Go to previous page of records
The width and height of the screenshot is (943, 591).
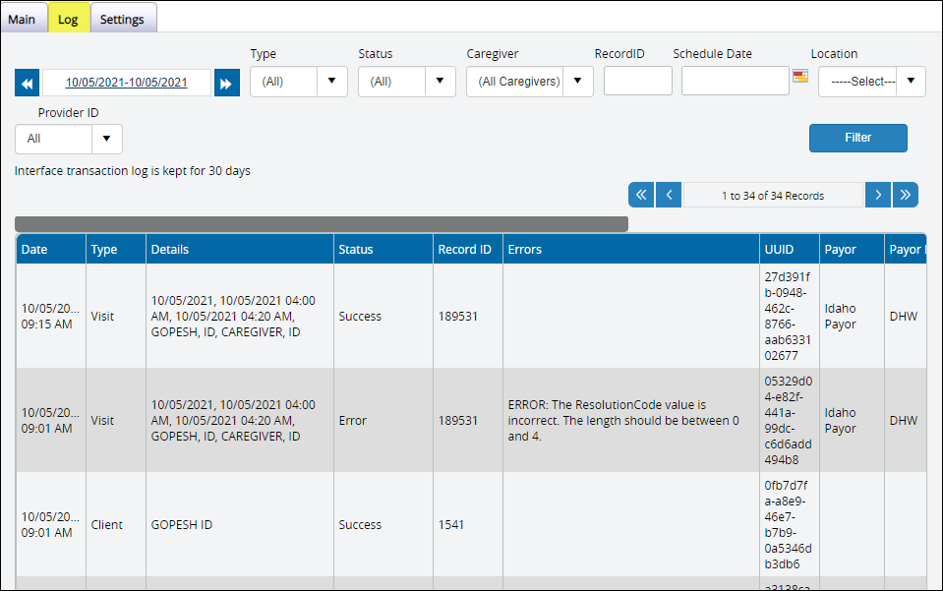pyautogui.click(x=669, y=195)
